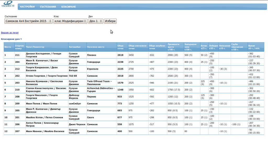The height and width of the screenshot is (168, 268).
Task: Click the Пилот/Навигатор column header
Action: (35, 47)
